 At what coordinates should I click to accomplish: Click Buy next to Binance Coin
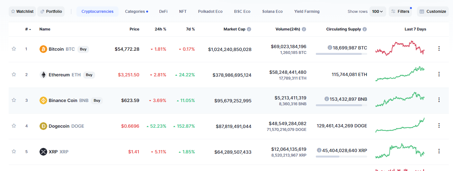97,100
